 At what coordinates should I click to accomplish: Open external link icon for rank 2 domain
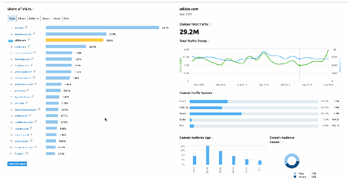click(x=34, y=34)
